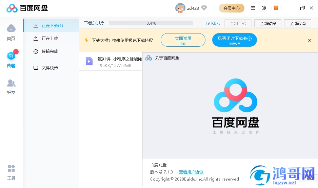
Task: Click the Copyright 2020 Baidu text
Action: tap(195, 179)
